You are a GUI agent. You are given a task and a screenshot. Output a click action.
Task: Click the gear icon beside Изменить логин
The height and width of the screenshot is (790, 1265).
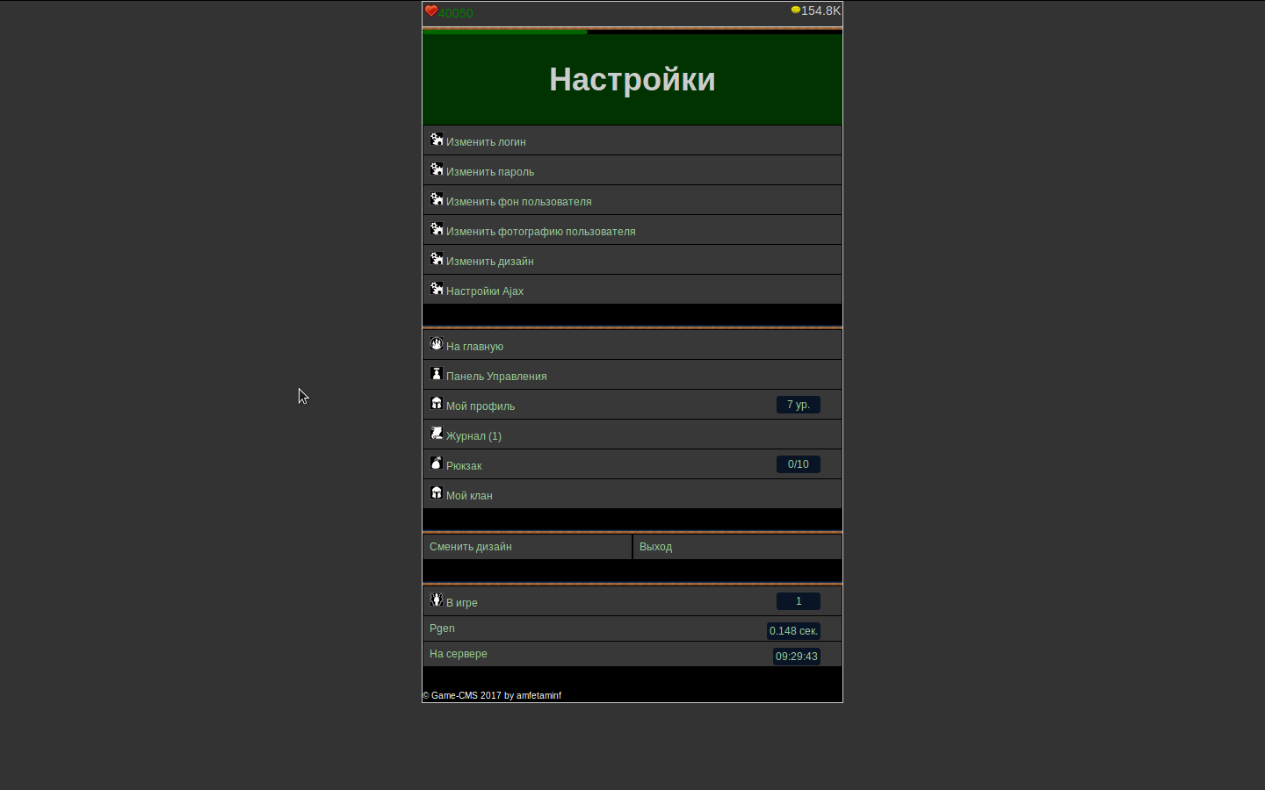click(x=437, y=140)
